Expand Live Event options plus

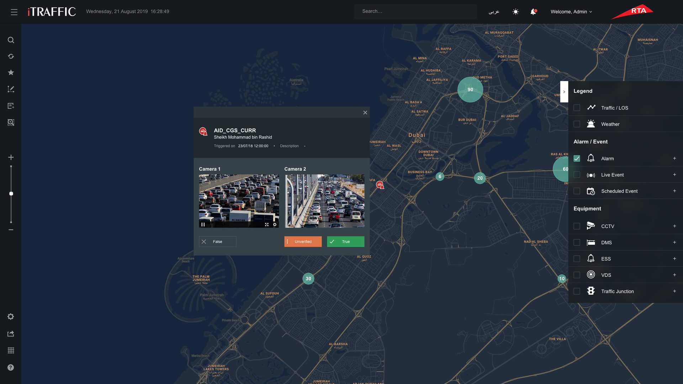pyautogui.click(x=674, y=175)
